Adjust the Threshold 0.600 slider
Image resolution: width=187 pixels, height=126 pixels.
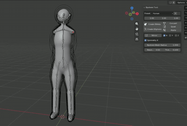tap(171, 50)
